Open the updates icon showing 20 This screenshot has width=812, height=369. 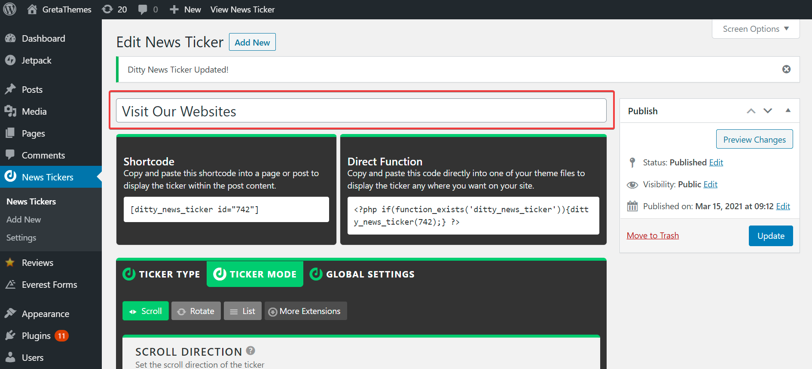107,9
